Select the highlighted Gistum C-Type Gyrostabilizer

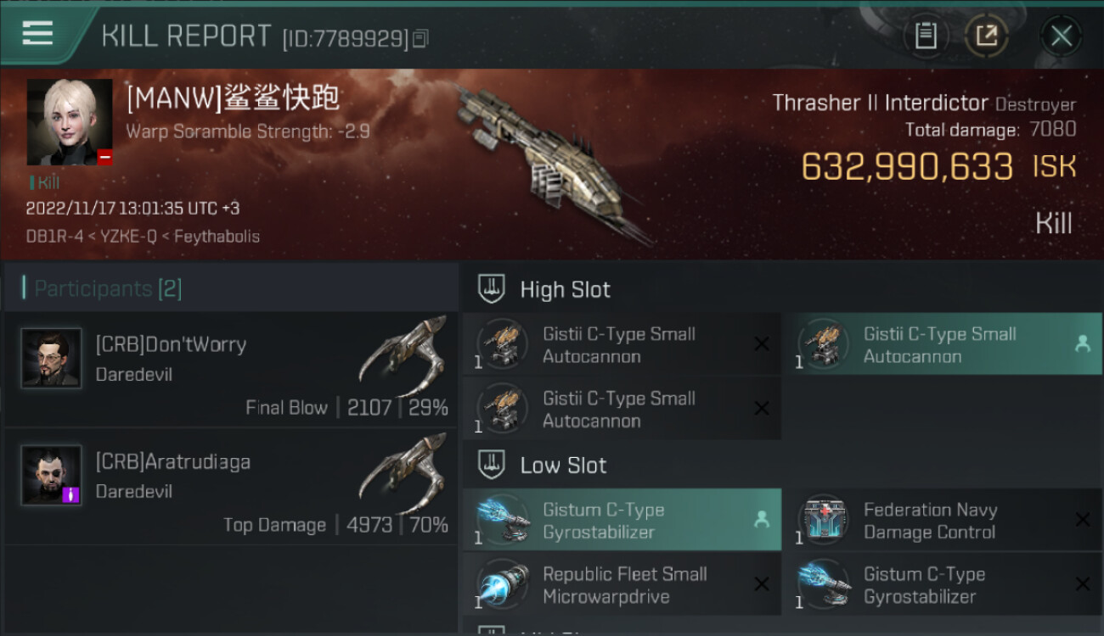coord(622,521)
